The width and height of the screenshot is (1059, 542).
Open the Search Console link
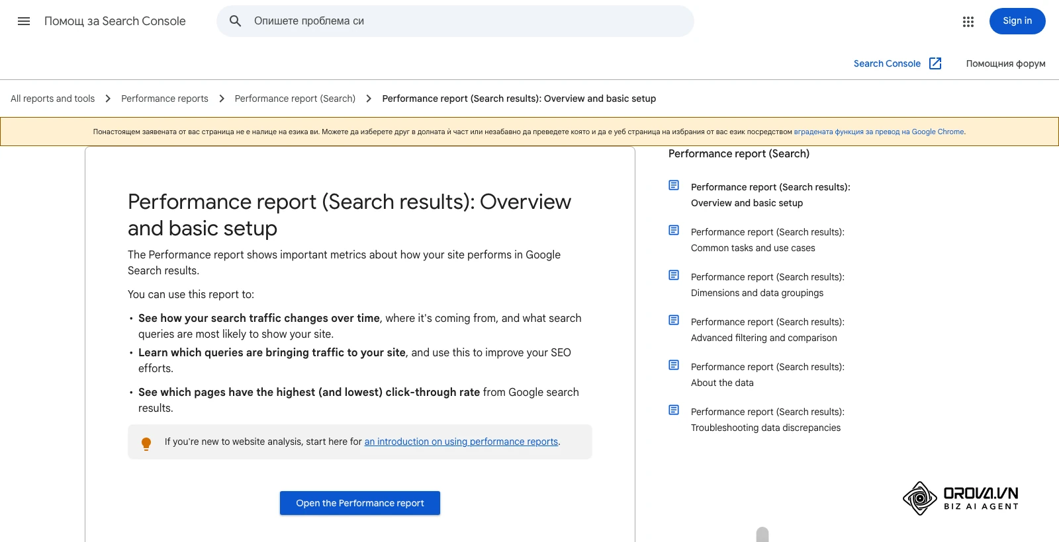[x=887, y=63]
